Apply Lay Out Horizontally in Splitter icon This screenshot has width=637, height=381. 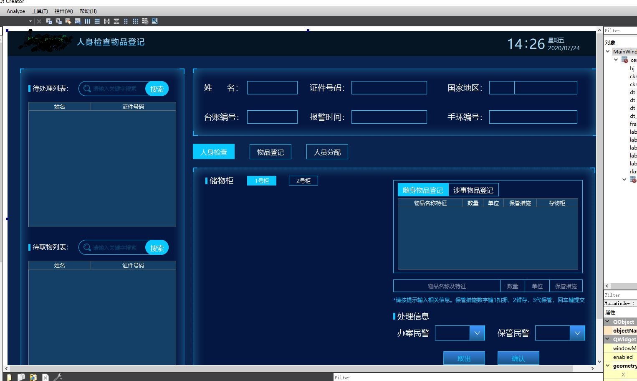107,21
